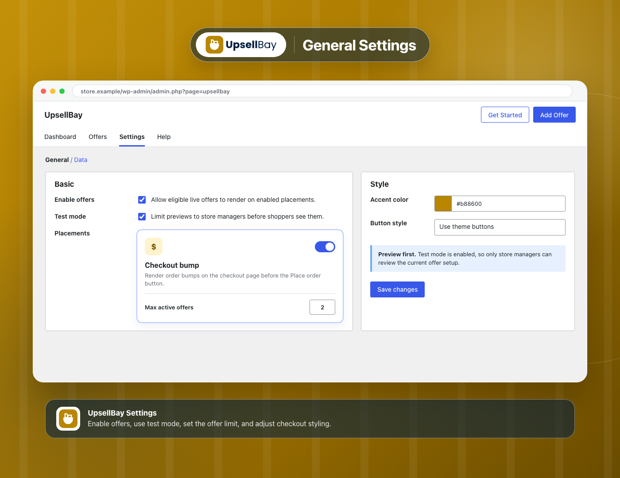This screenshot has width=620, height=478.
Task: Click the yellow minimize window dot
Action: (x=53, y=91)
